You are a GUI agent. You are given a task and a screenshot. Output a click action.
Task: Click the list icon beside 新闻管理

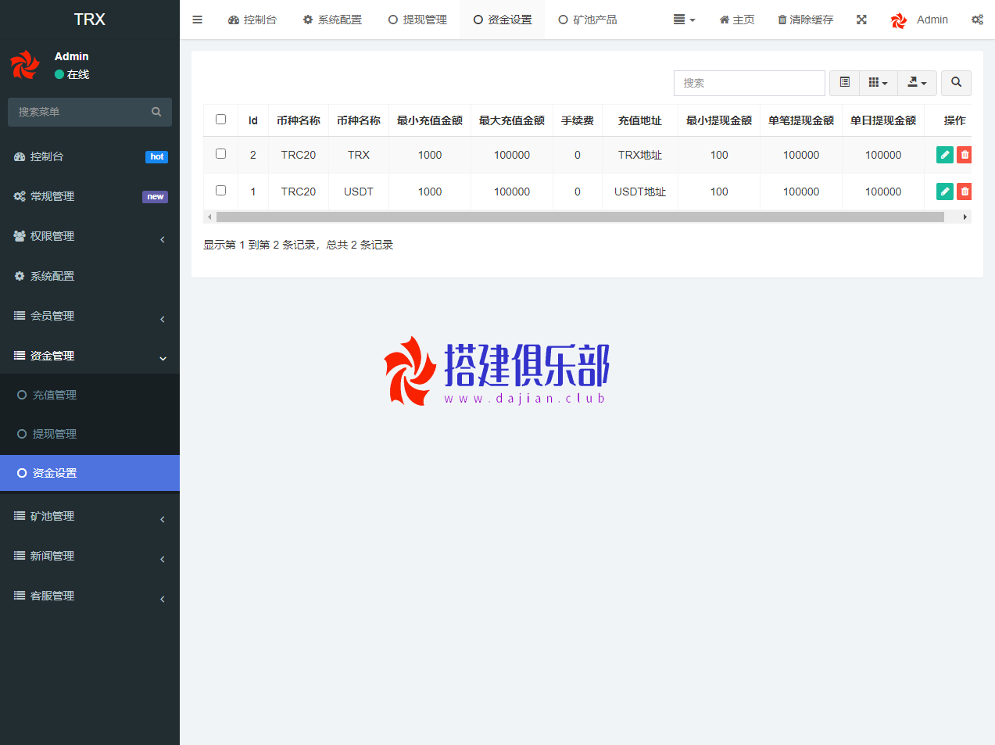click(20, 556)
